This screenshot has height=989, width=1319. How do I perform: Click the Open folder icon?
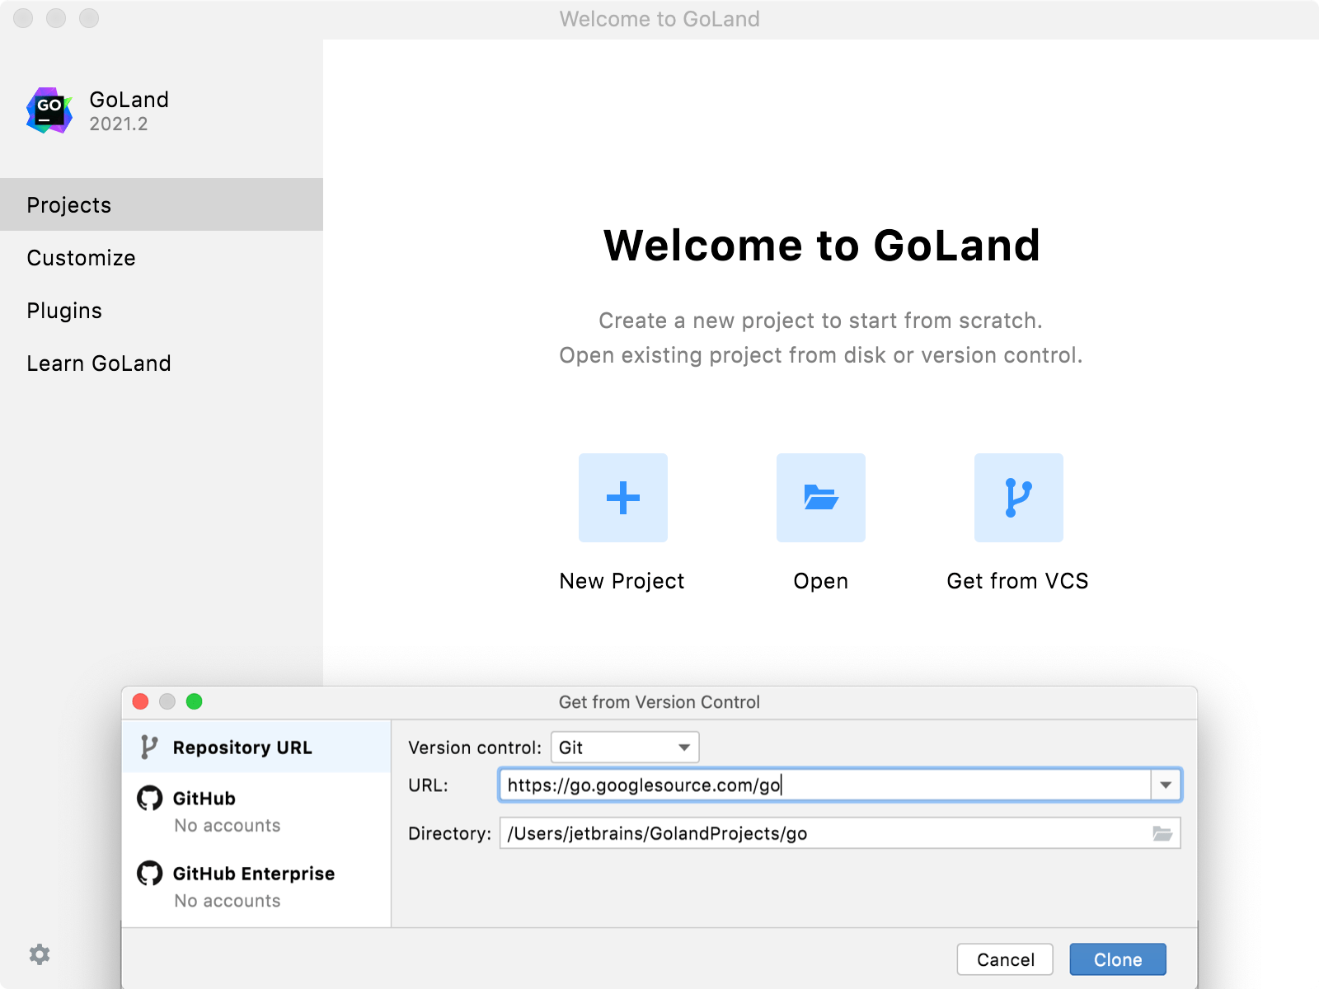[820, 498]
